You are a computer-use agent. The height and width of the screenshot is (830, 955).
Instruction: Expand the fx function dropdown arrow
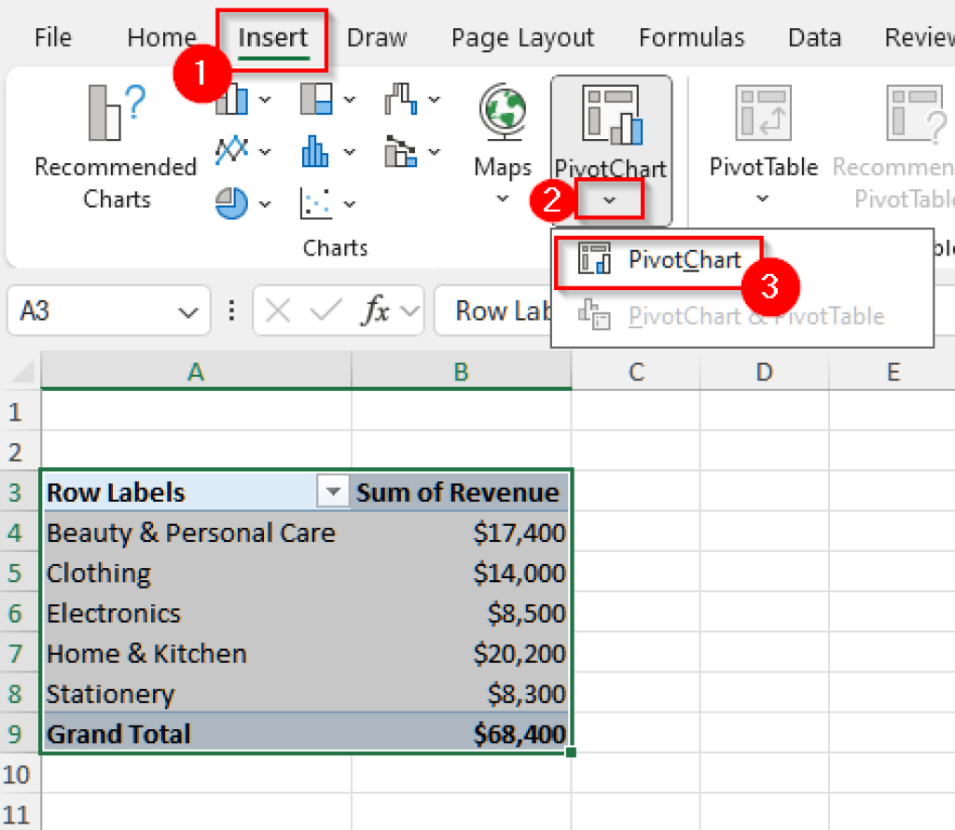click(410, 311)
